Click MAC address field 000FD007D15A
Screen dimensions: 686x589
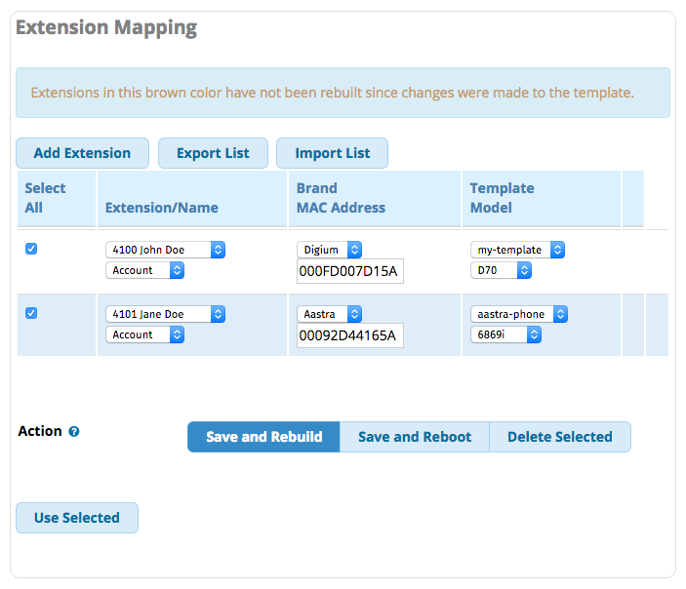pyautogui.click(x=350, y=271)
